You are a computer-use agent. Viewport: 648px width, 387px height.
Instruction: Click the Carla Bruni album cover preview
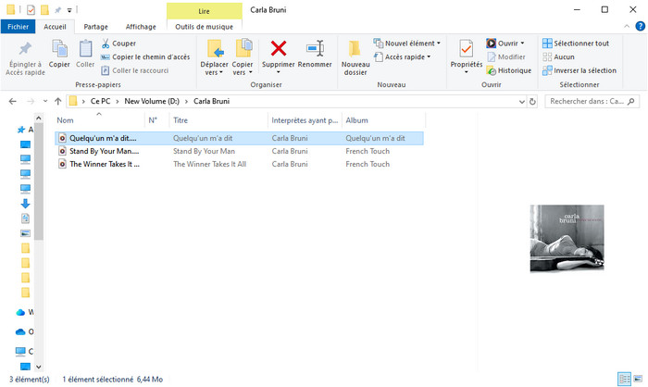point(566,238)
